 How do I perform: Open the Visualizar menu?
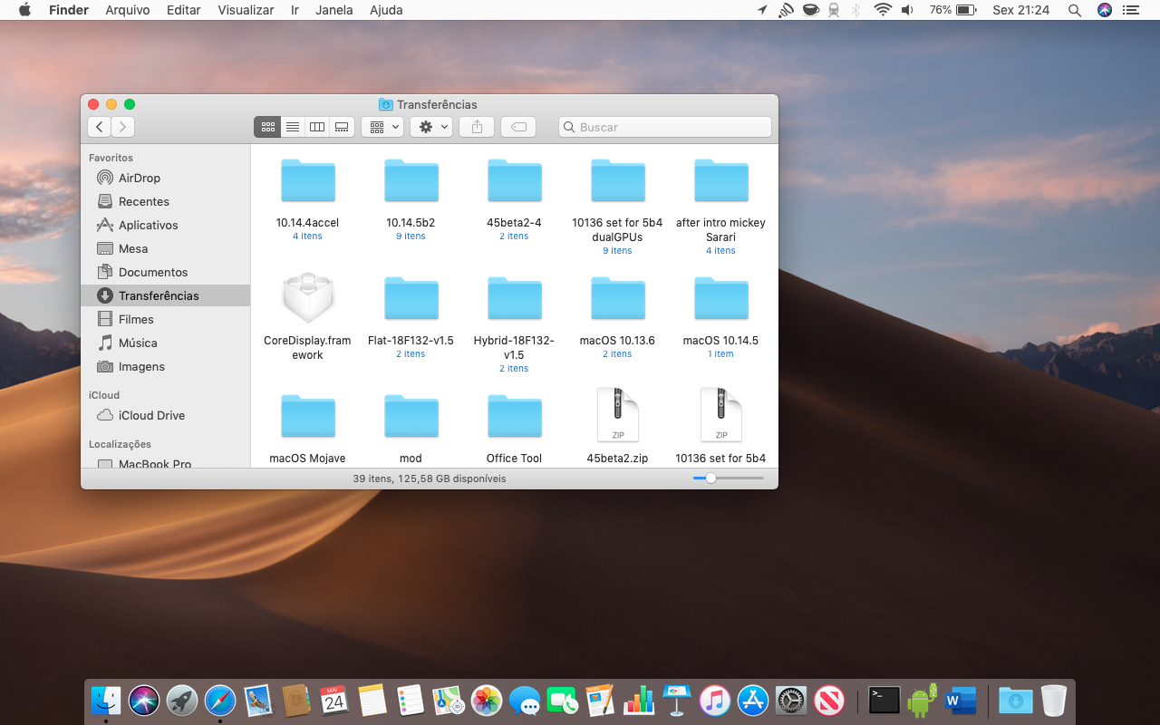(x=246, y=10)
